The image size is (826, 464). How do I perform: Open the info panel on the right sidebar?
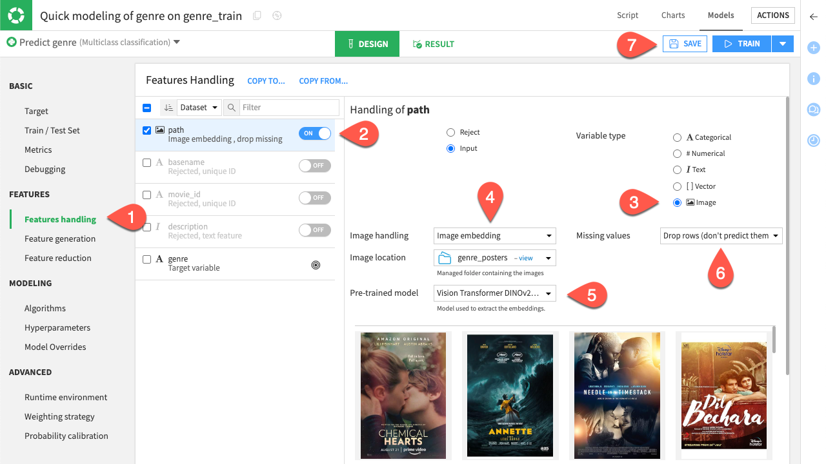point(813,79)
